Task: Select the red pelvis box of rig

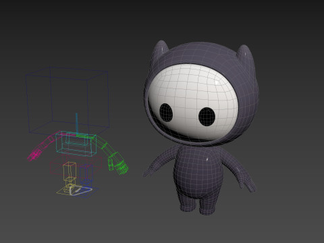Action: pyautogui.click(x=76, y=166)
